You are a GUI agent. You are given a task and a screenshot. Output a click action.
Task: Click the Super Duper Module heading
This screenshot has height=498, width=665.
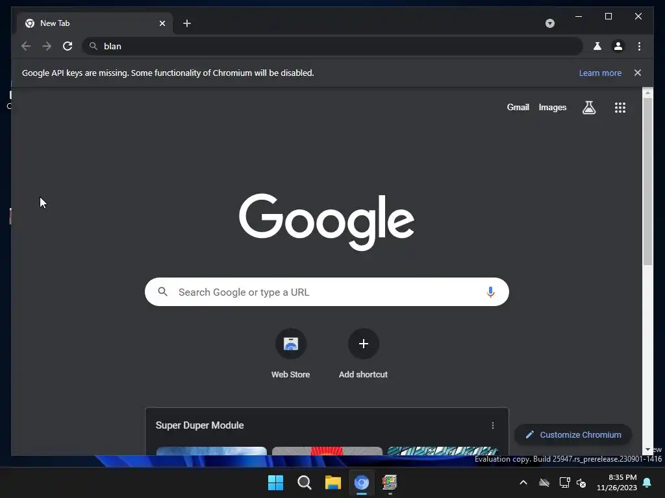(199, 425)
